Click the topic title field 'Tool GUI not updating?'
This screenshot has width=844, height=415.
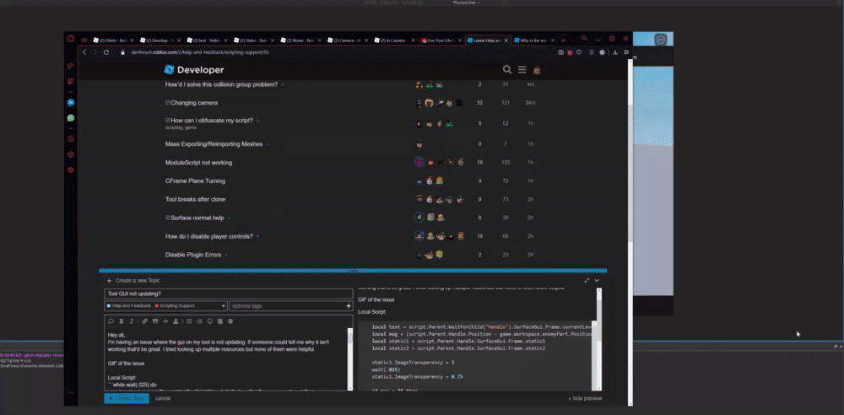(229, 294)
